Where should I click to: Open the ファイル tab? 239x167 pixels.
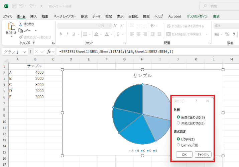tap(8, 16)
